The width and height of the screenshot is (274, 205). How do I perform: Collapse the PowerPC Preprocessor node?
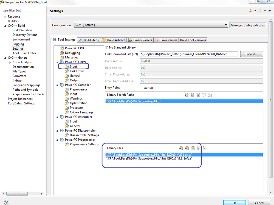tap(57, 140)
